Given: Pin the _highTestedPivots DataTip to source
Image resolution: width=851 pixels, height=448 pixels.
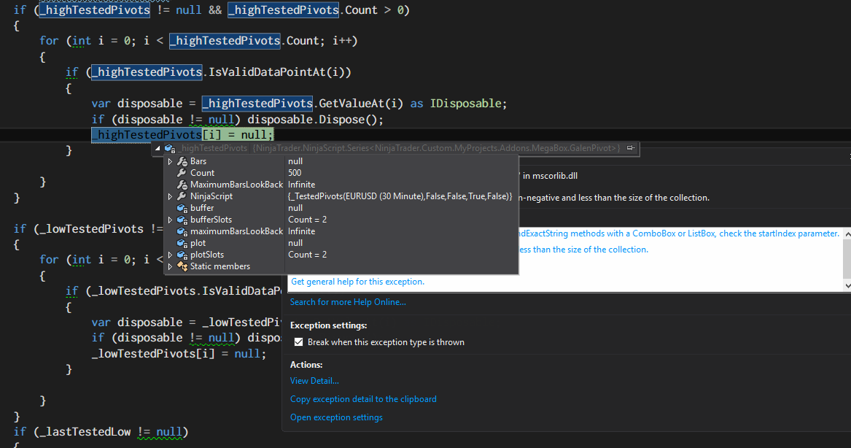Looking at the screenshot, I should (x=631, y=147).
